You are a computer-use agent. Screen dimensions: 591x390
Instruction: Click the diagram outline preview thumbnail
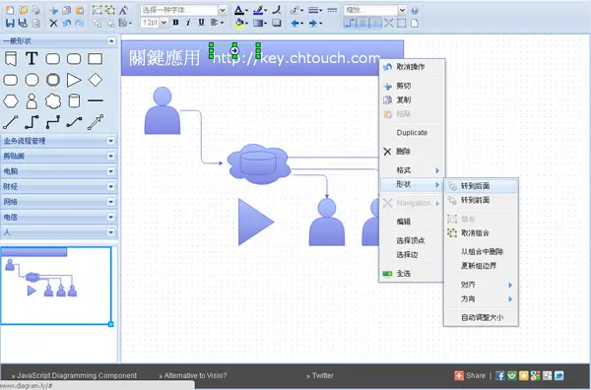[x=56, y=286]
